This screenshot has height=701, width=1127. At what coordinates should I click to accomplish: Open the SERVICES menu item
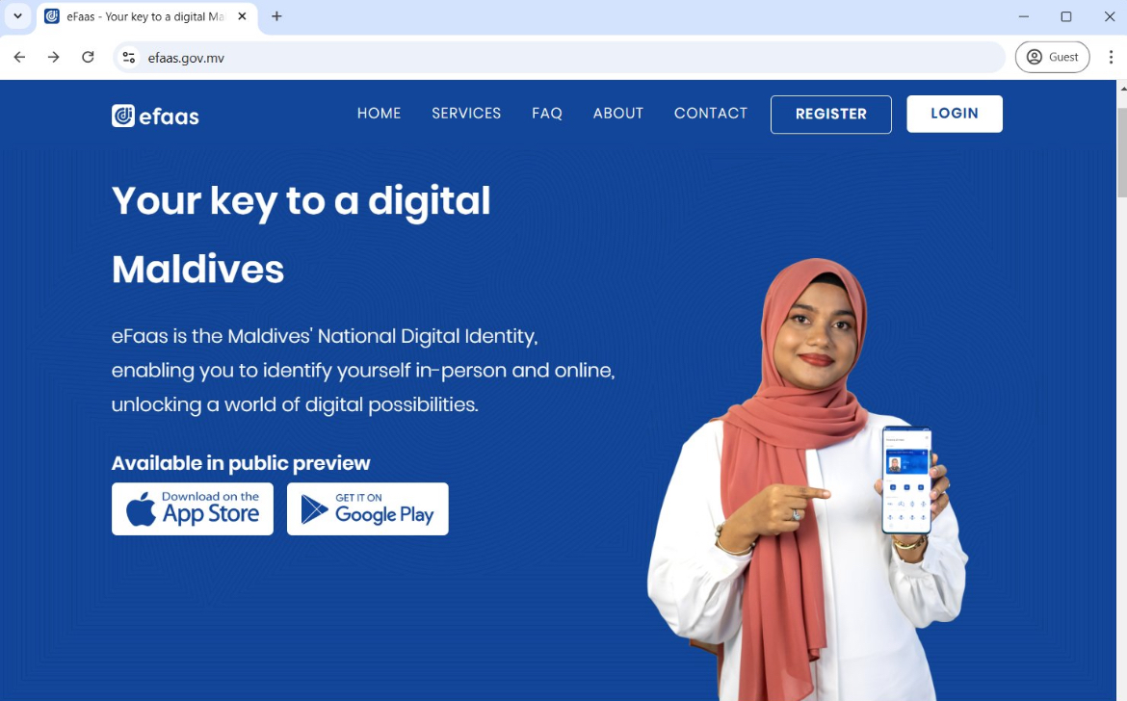(466, 114)
